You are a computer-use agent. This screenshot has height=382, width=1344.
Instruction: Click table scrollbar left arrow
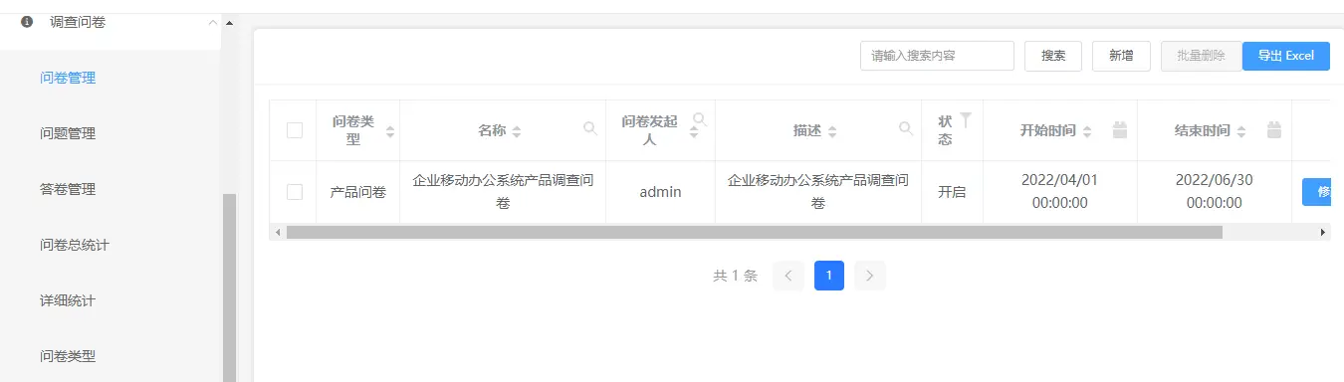tap(278, 232)
